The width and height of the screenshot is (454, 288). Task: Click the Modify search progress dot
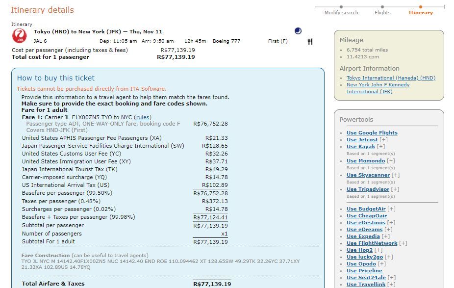point(341,7)
